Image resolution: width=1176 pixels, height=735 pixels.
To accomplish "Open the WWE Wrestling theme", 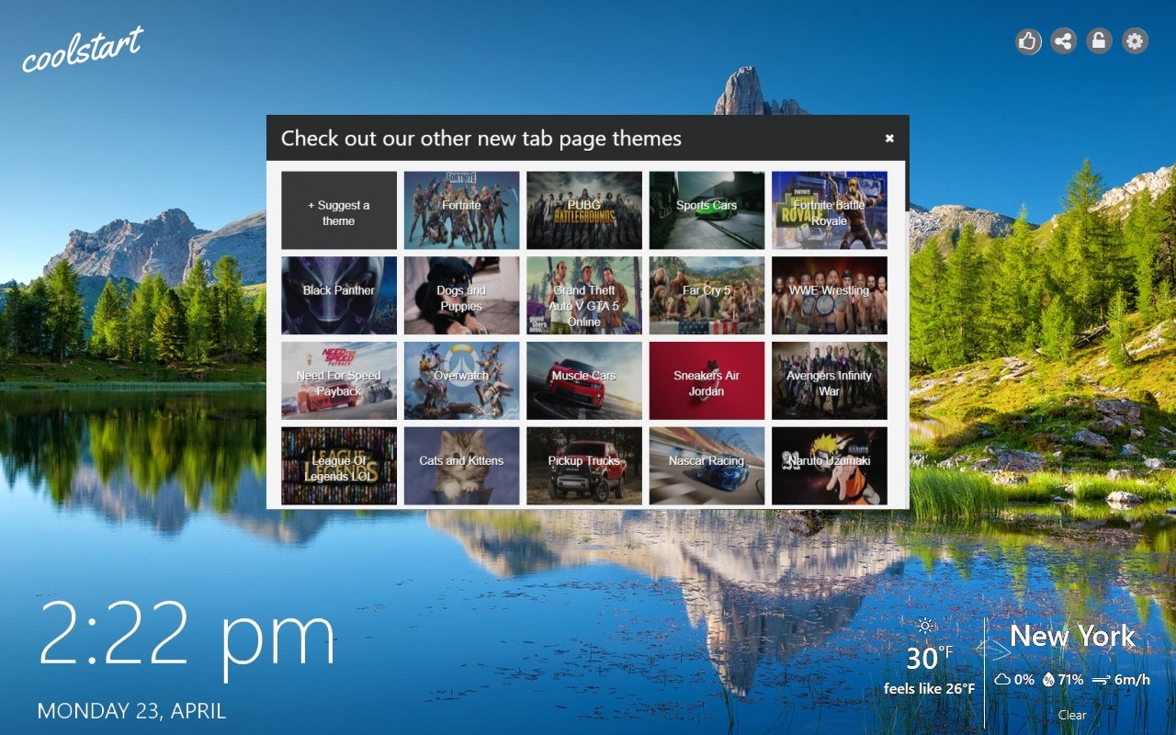I will (830, 295).
